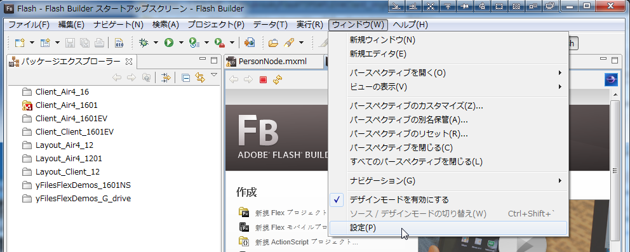Choose パースペクティブのリセット(R)...

tap(448, 134)
